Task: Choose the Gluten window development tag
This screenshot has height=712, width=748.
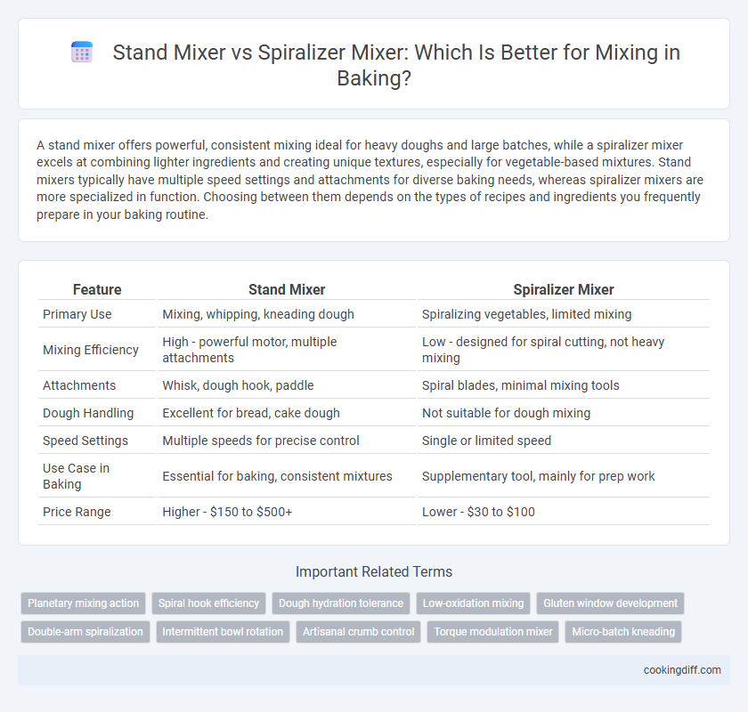Action: (x=610, y=603)
